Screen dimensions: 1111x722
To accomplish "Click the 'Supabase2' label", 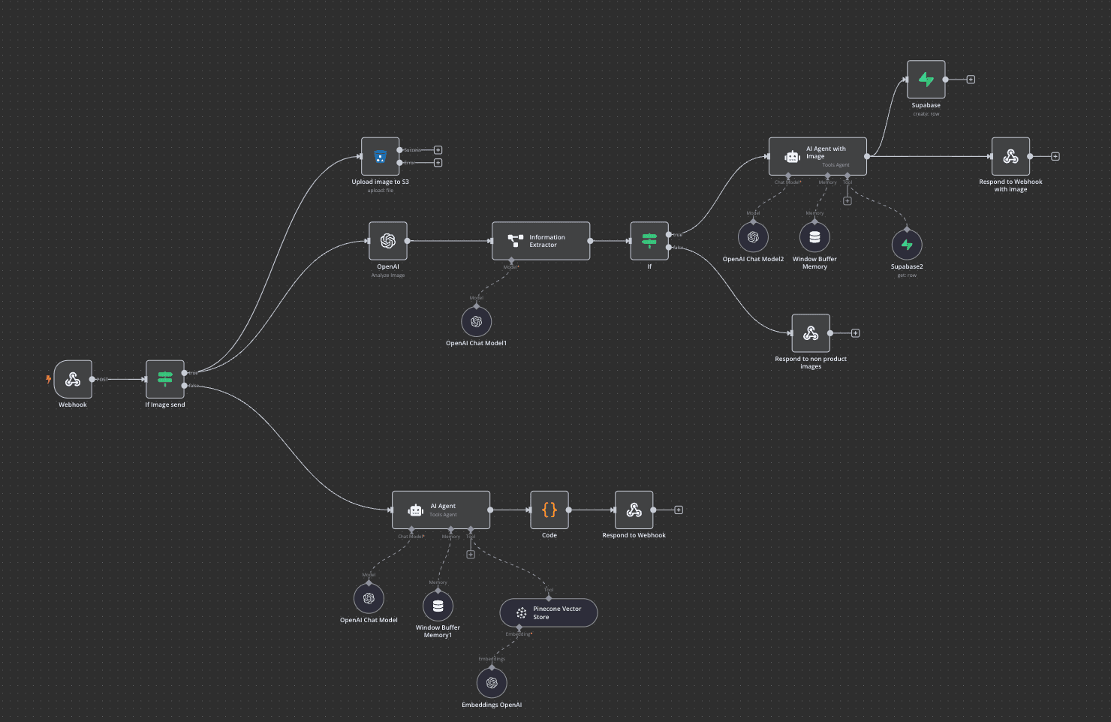I will [x=907, y=266].
